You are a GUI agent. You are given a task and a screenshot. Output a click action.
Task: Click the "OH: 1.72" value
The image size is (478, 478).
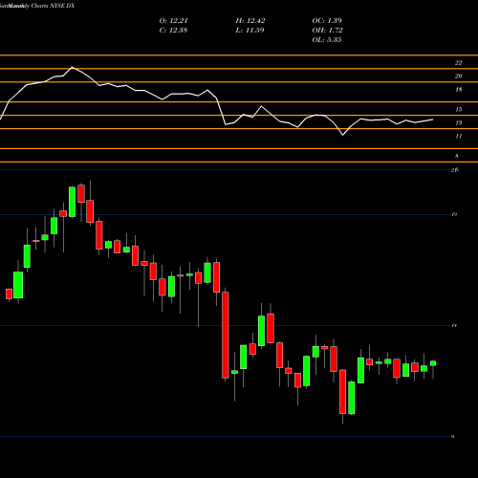327,31
